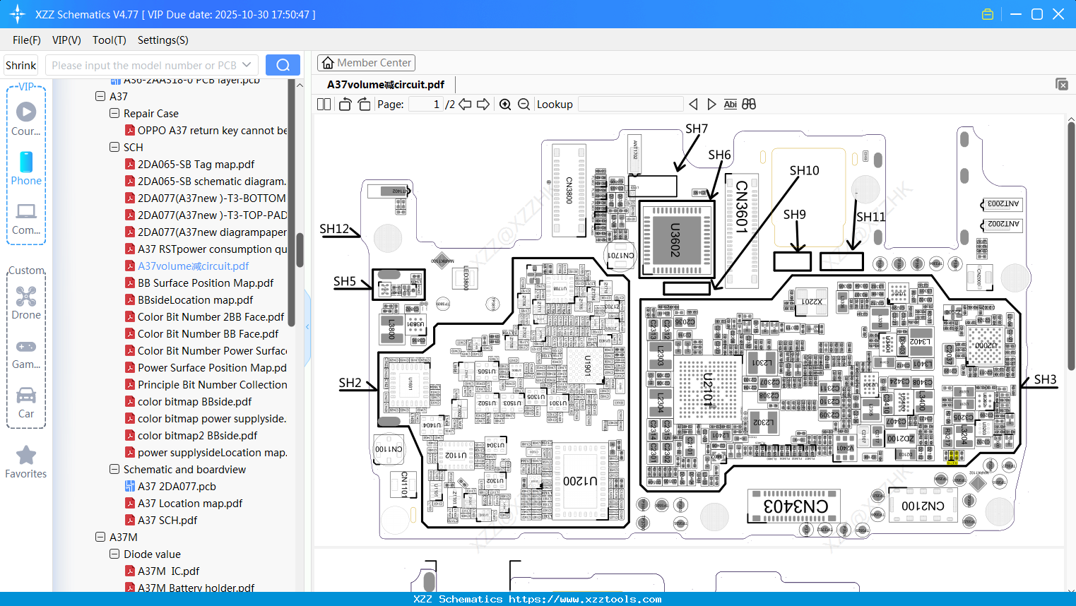Collapse the side panel with the splitter handle
This screenshot has height=606, width=1076.
click(x=307, y=326)
